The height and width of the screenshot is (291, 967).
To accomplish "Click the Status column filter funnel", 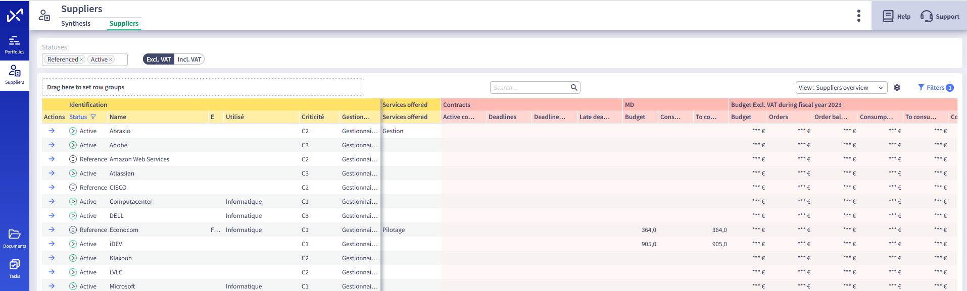I will pyautogui.click(x=93, y=117).
